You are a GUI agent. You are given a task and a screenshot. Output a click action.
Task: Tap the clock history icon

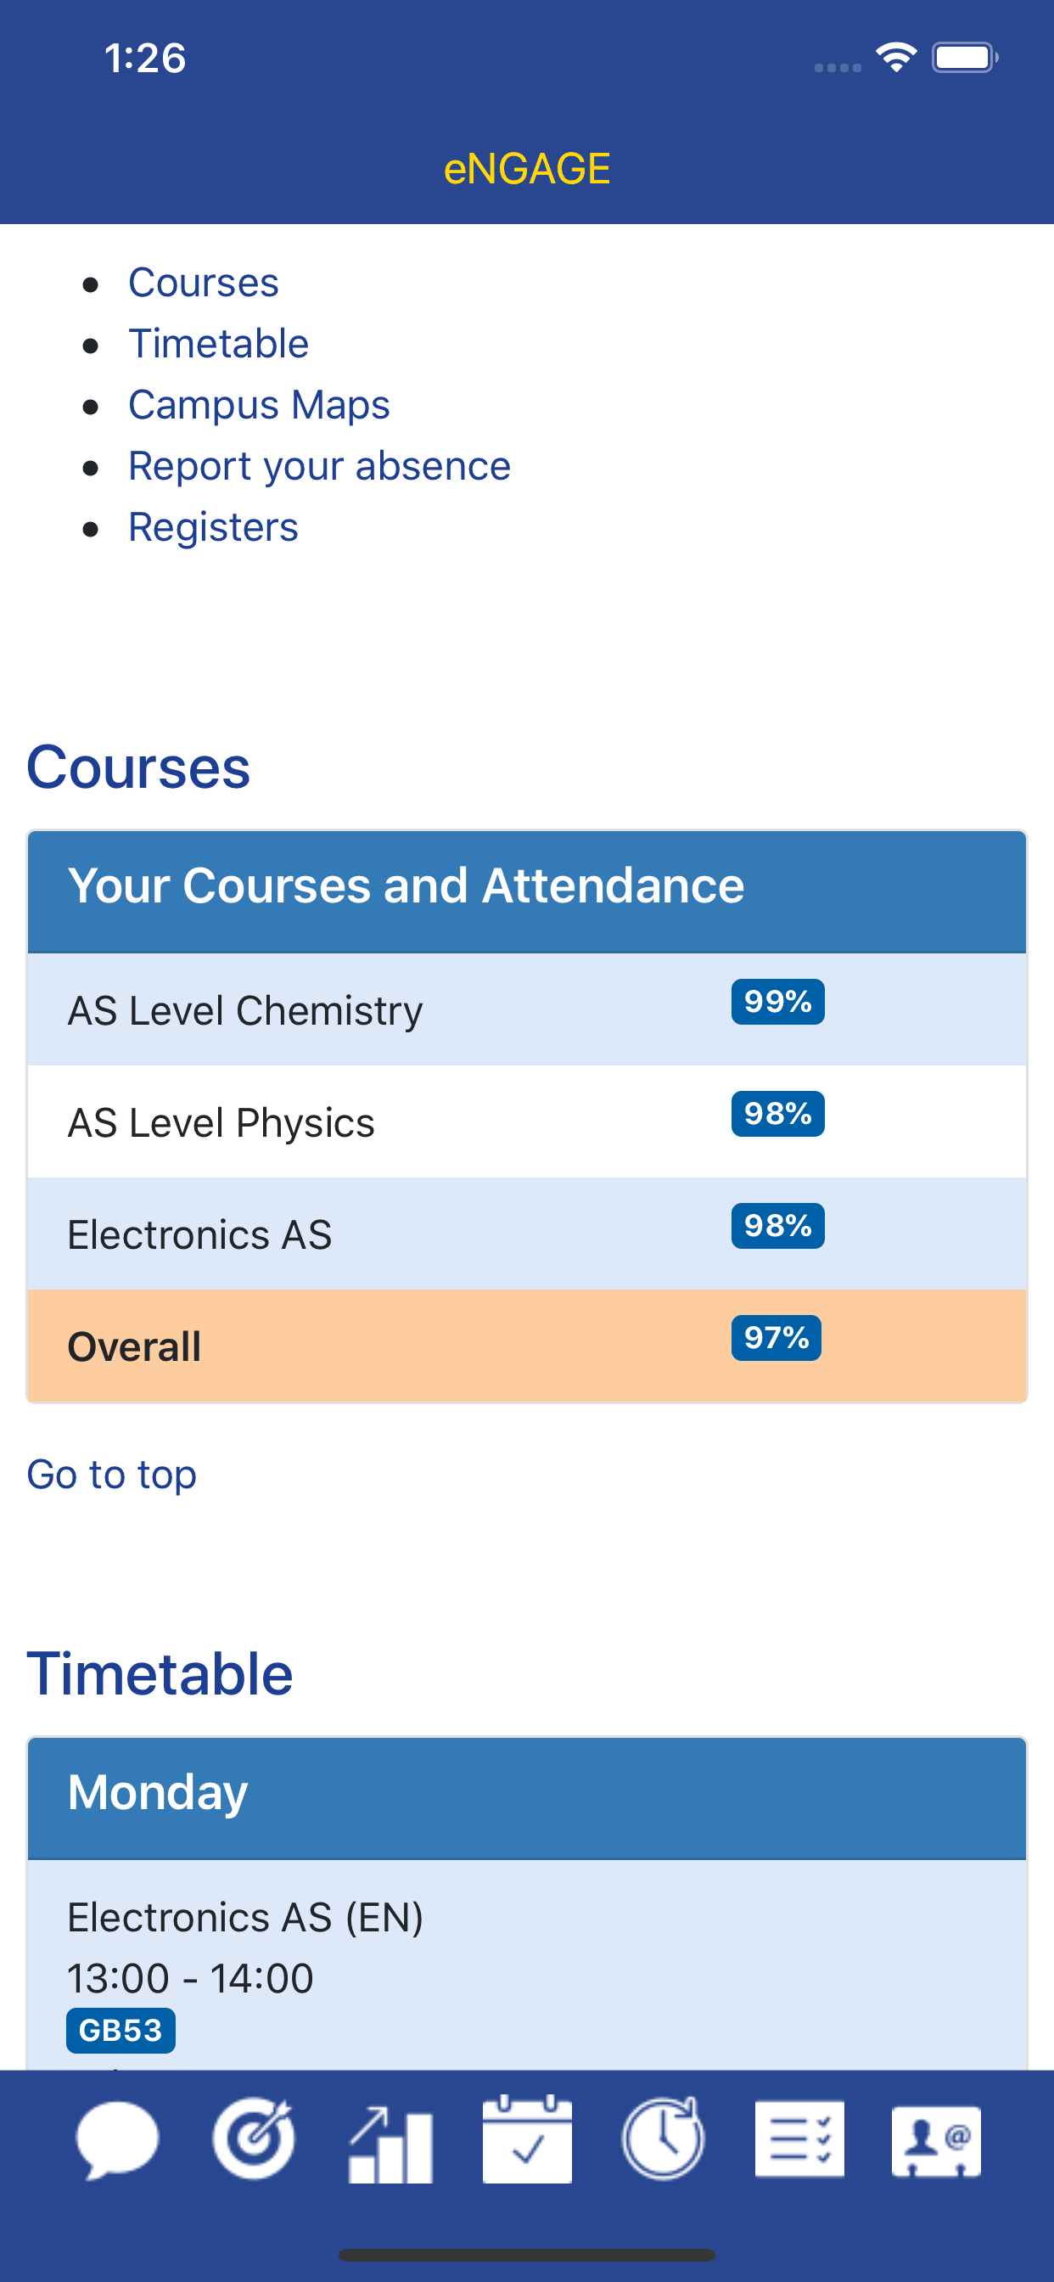pyautogui.click(x=664, y=2139)
